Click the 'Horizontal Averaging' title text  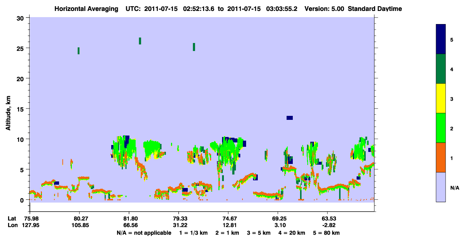[x=86, y=9]
